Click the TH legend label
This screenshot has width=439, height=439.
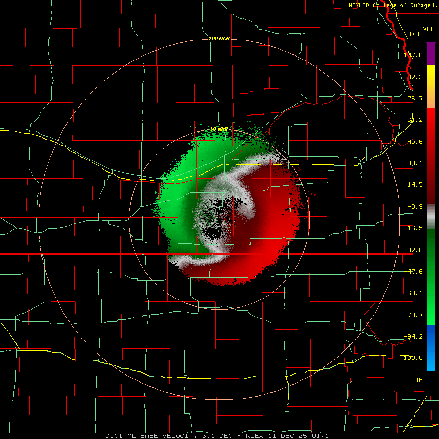point(419,379)
